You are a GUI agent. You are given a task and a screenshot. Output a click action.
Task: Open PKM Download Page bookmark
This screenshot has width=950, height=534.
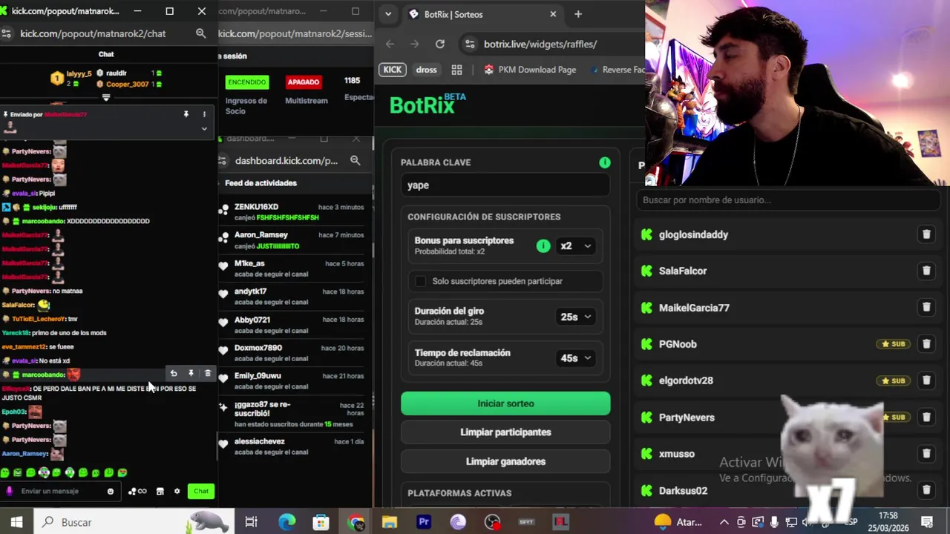point(529,70)
